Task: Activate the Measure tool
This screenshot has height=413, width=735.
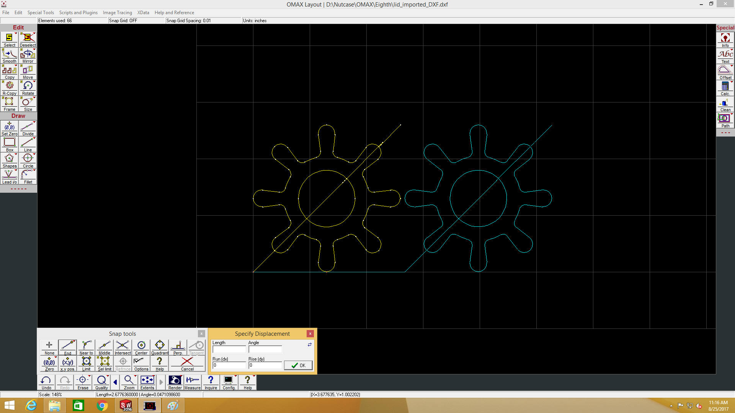Action: tap(192, 382)
